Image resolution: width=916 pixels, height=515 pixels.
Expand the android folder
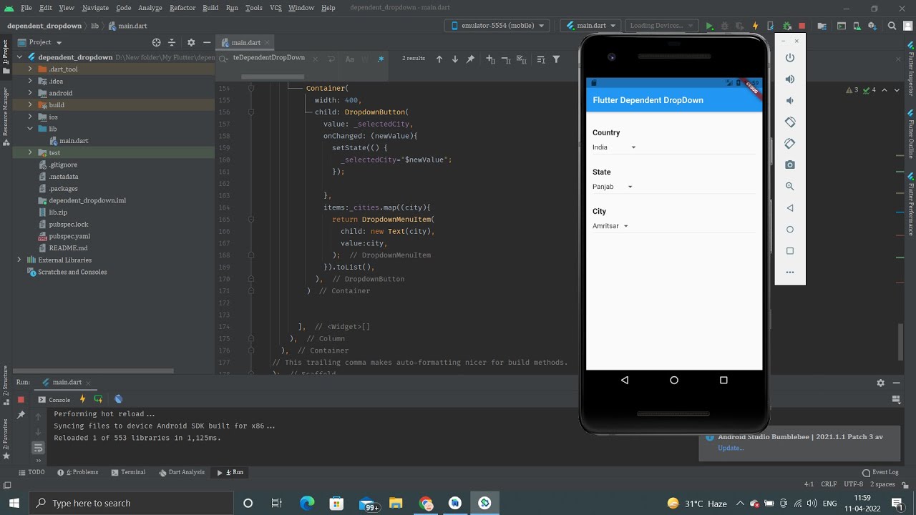pos(30,93)
